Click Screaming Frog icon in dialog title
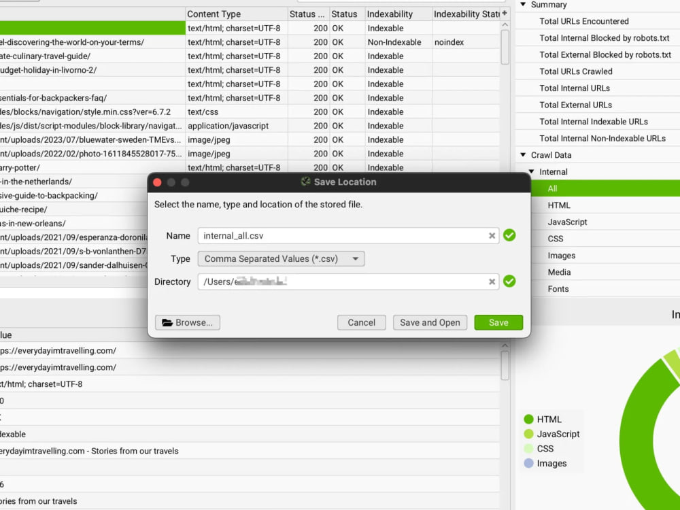The height and width of the screenshot is (510, 680). [x=306, y=182]
